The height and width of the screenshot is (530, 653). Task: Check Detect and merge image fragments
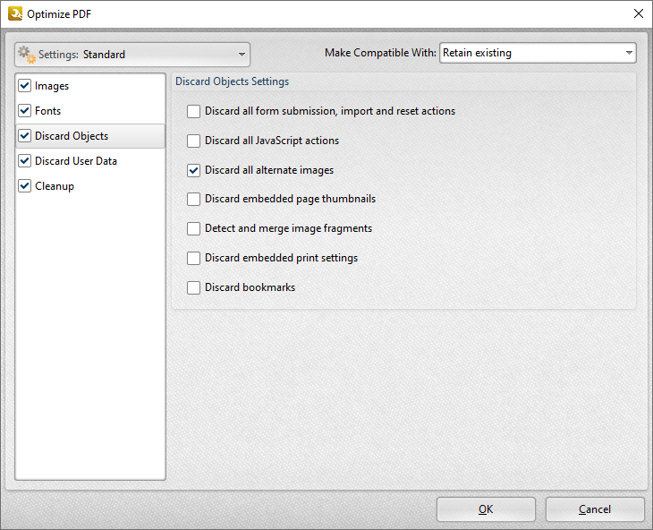tap(193, 229)
